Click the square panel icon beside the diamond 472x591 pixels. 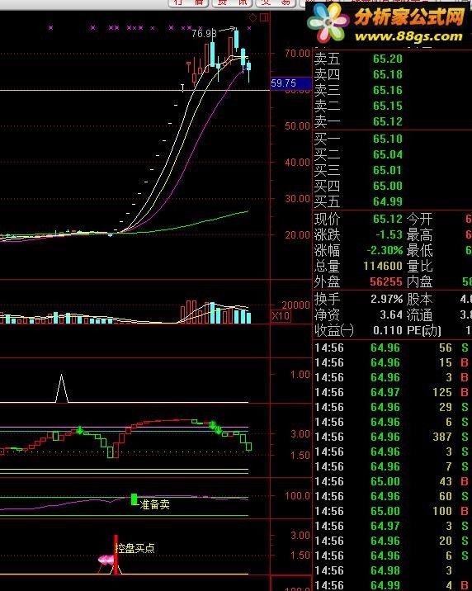264,17
